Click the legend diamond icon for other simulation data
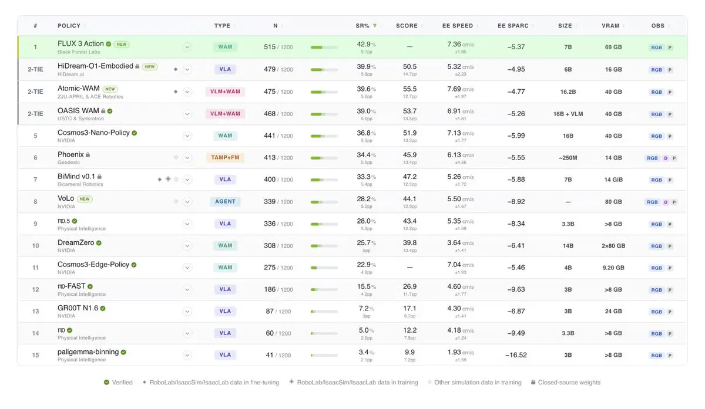Screen dimensions: 705x409 (x=429, y=383)
